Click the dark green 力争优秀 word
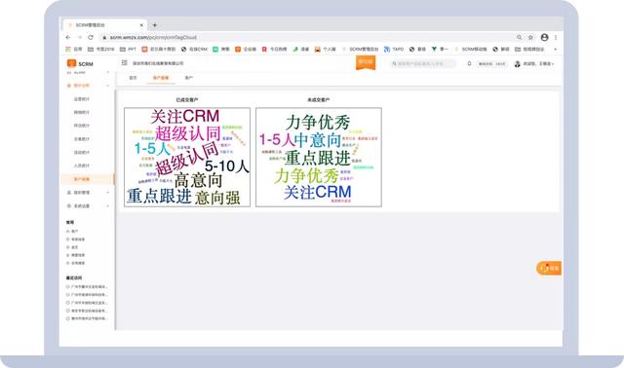Image resolution: width=624 pixels, height=368 pixels. (318, 123)
